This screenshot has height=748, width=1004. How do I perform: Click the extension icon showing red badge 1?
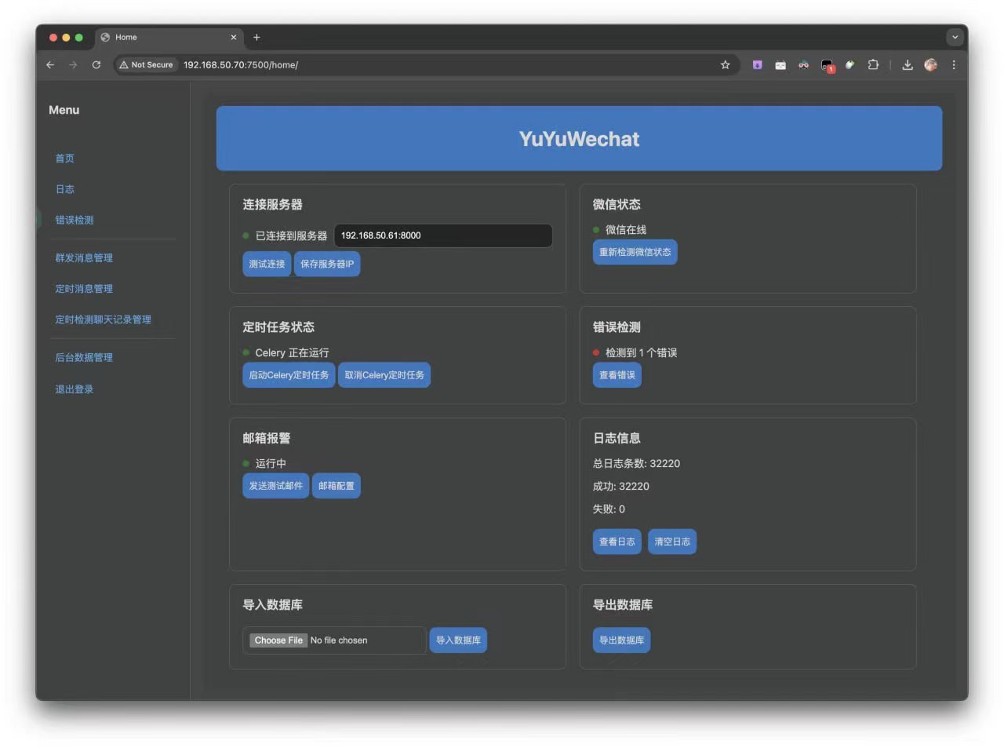click(827, 65)
